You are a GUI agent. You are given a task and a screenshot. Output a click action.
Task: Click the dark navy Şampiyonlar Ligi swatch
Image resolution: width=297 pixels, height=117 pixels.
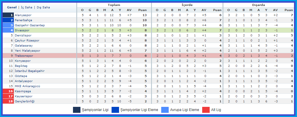tap(77, 110)
